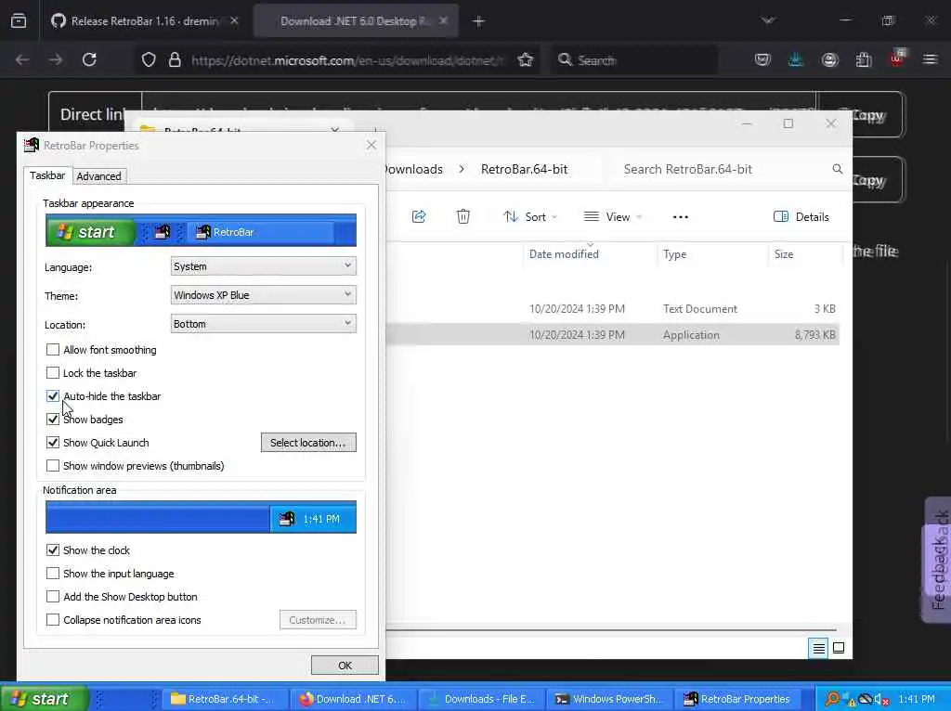Viewport: 951px width, 711px height.
Task: Enable Show the input language
Action: tap(53, 574)
